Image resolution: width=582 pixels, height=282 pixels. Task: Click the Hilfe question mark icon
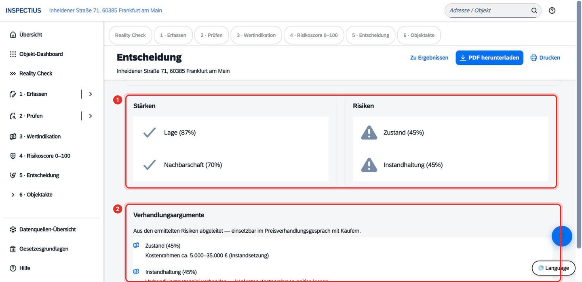pyautogui.click(x=13, y=268)
